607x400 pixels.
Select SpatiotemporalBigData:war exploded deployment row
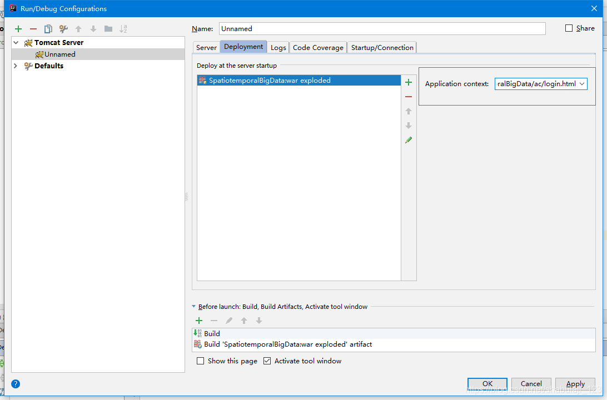(x=299, y=81)
